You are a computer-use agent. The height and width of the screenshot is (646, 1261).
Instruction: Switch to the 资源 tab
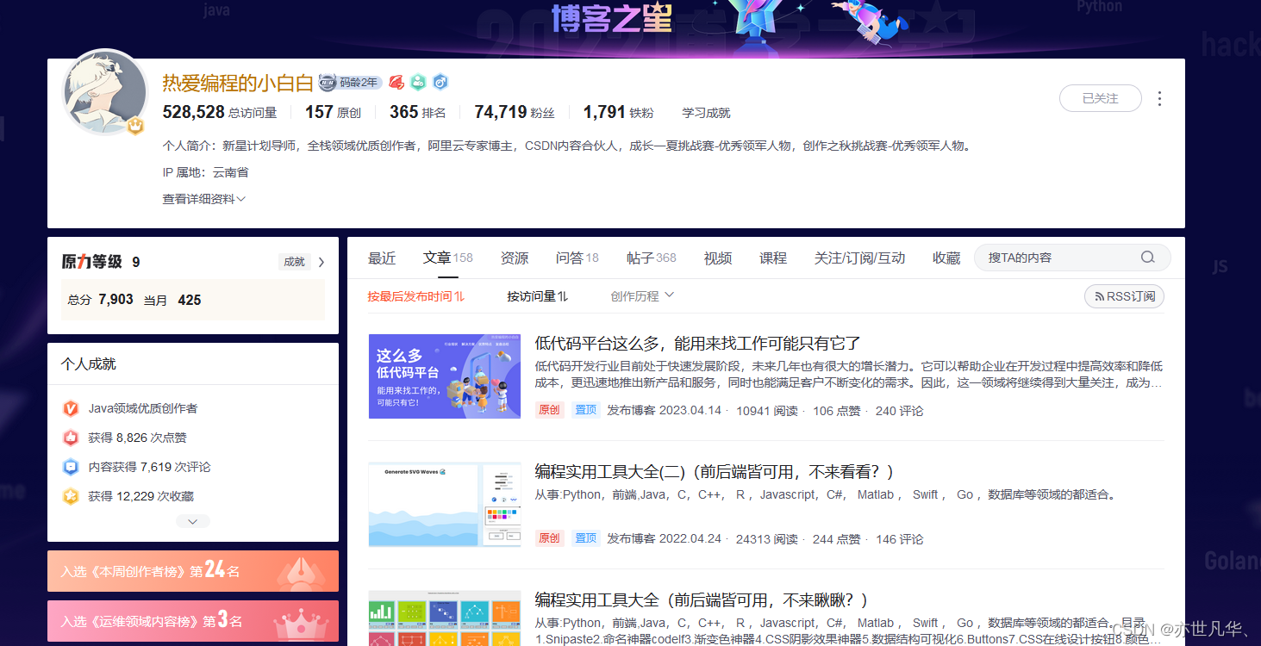tap(515, 258)
